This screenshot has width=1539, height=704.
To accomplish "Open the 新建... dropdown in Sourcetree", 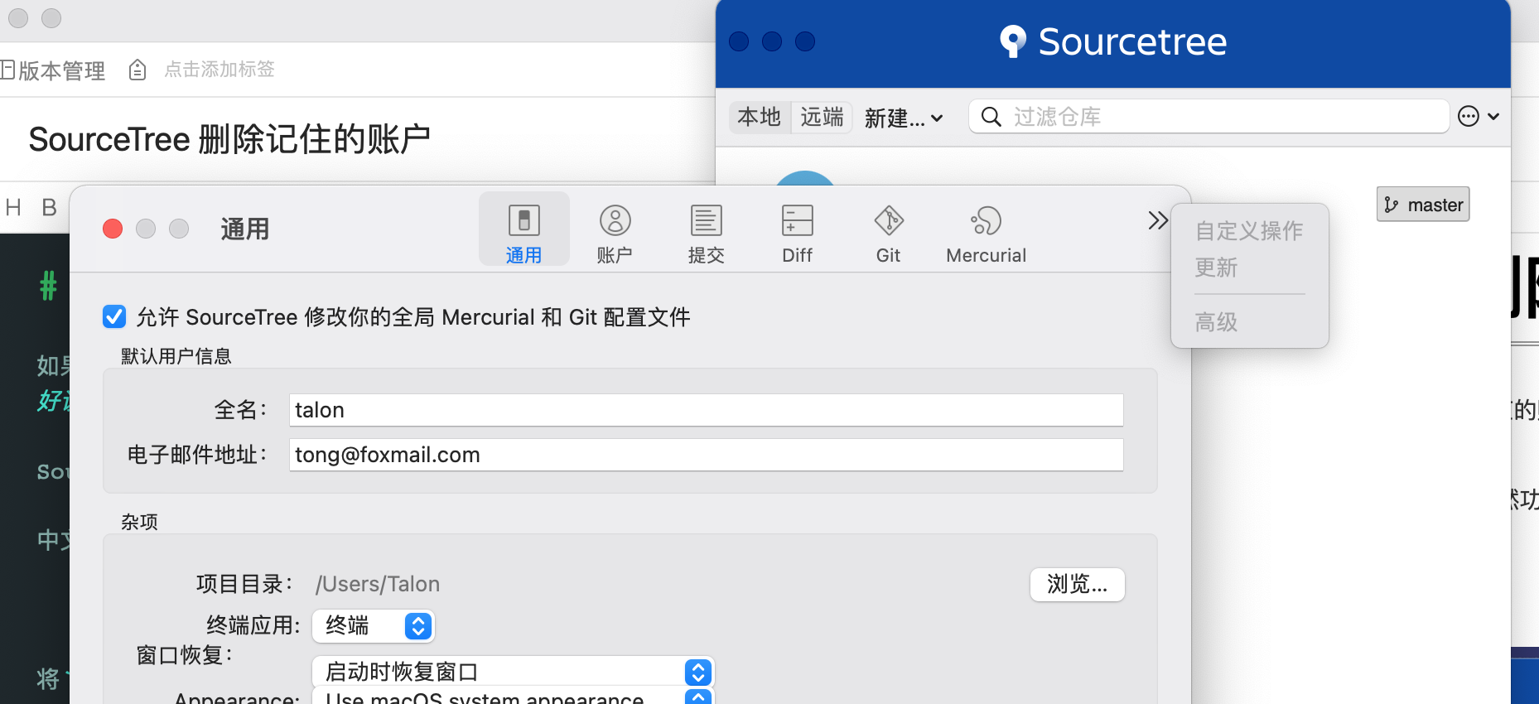I will click(903, 118).
